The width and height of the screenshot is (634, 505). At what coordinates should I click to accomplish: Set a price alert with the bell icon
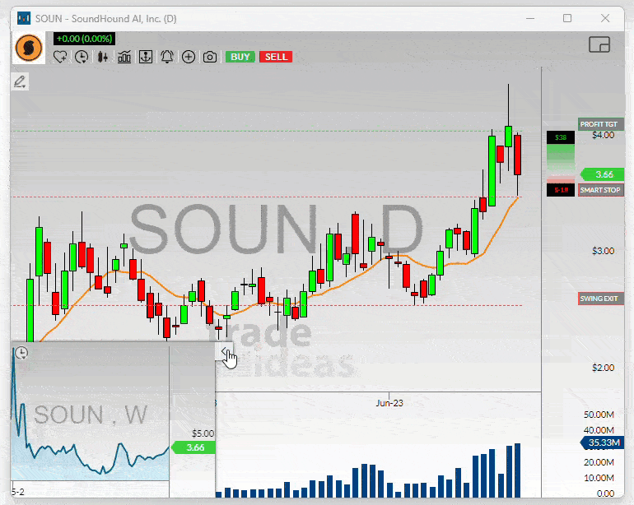[x=167, y=57]
